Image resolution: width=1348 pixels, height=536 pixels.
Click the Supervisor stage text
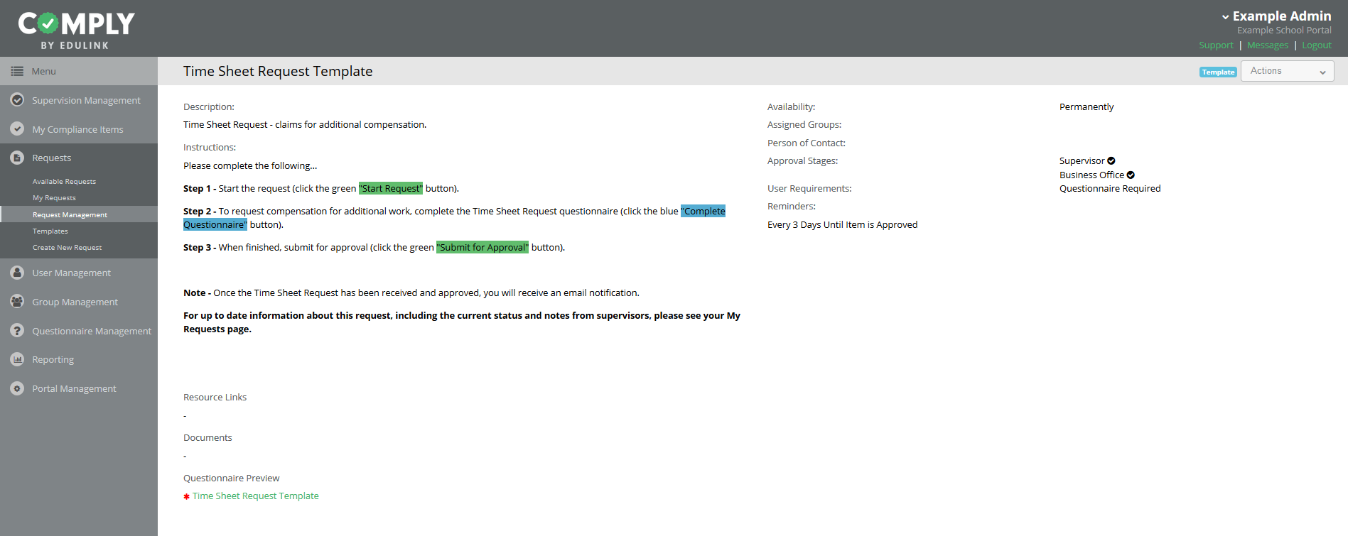1082,161
